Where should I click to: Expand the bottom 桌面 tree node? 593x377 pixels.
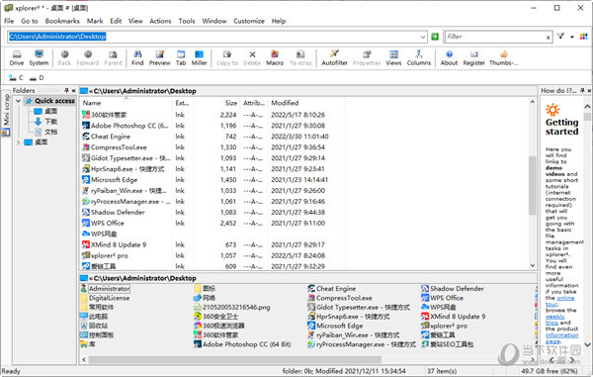(18, 142)
